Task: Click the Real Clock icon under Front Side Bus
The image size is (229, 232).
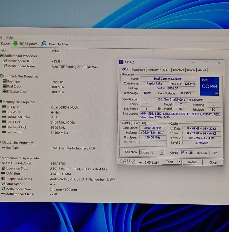Action: coord(5,86)
